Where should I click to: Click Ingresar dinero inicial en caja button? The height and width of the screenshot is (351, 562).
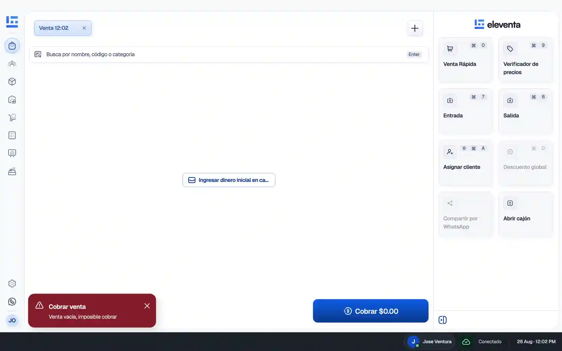click(x=229, y=180)
